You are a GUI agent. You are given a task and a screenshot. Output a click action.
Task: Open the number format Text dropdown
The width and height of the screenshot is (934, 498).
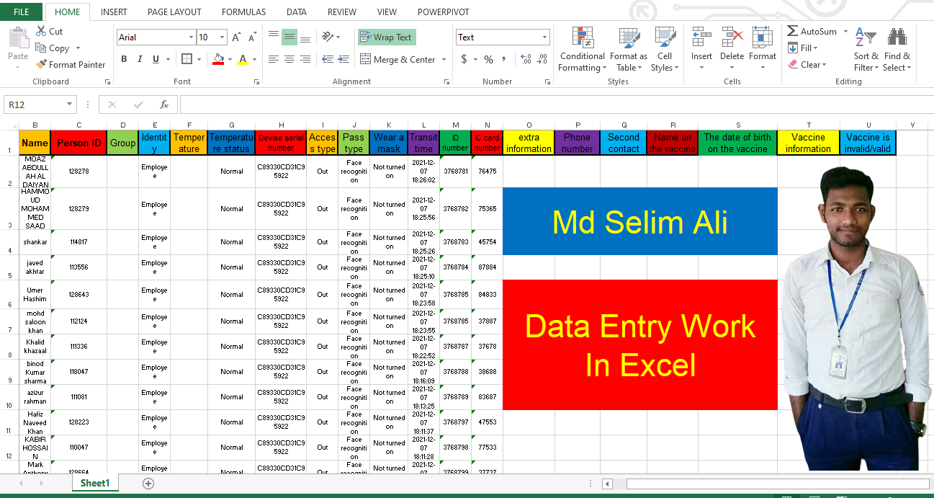click(544, 37)
